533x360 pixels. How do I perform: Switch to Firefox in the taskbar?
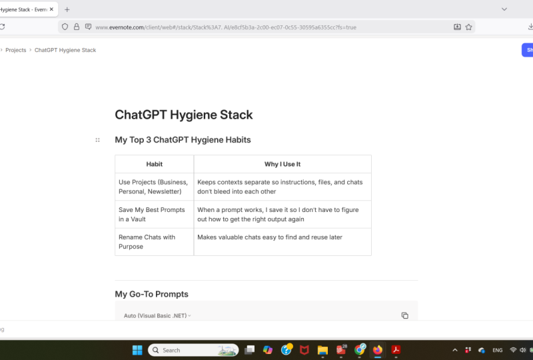[378, 350]
